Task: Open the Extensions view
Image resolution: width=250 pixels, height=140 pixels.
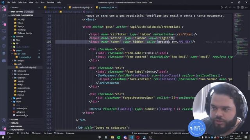Action: [4, 38]
